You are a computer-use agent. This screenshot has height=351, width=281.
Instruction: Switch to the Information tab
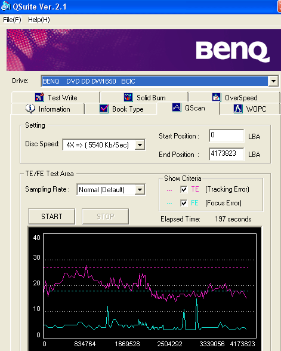pyautogui.click(x=48, y=109)
